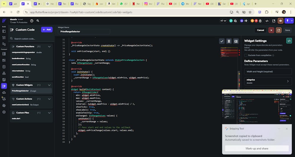Viewport: 295px width, 157px height.
Task: Click the compile check code toolbar icon
Action: pos(222,41)
